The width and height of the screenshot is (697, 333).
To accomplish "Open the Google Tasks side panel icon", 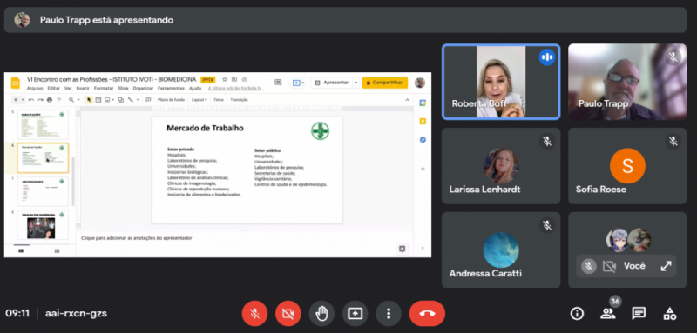I will tap(423, 140).
